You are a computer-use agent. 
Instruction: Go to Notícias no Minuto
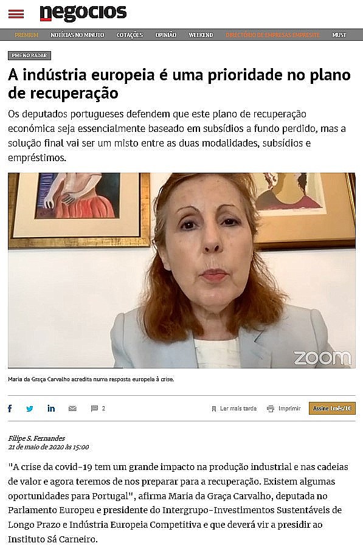(x=77, y=35)
